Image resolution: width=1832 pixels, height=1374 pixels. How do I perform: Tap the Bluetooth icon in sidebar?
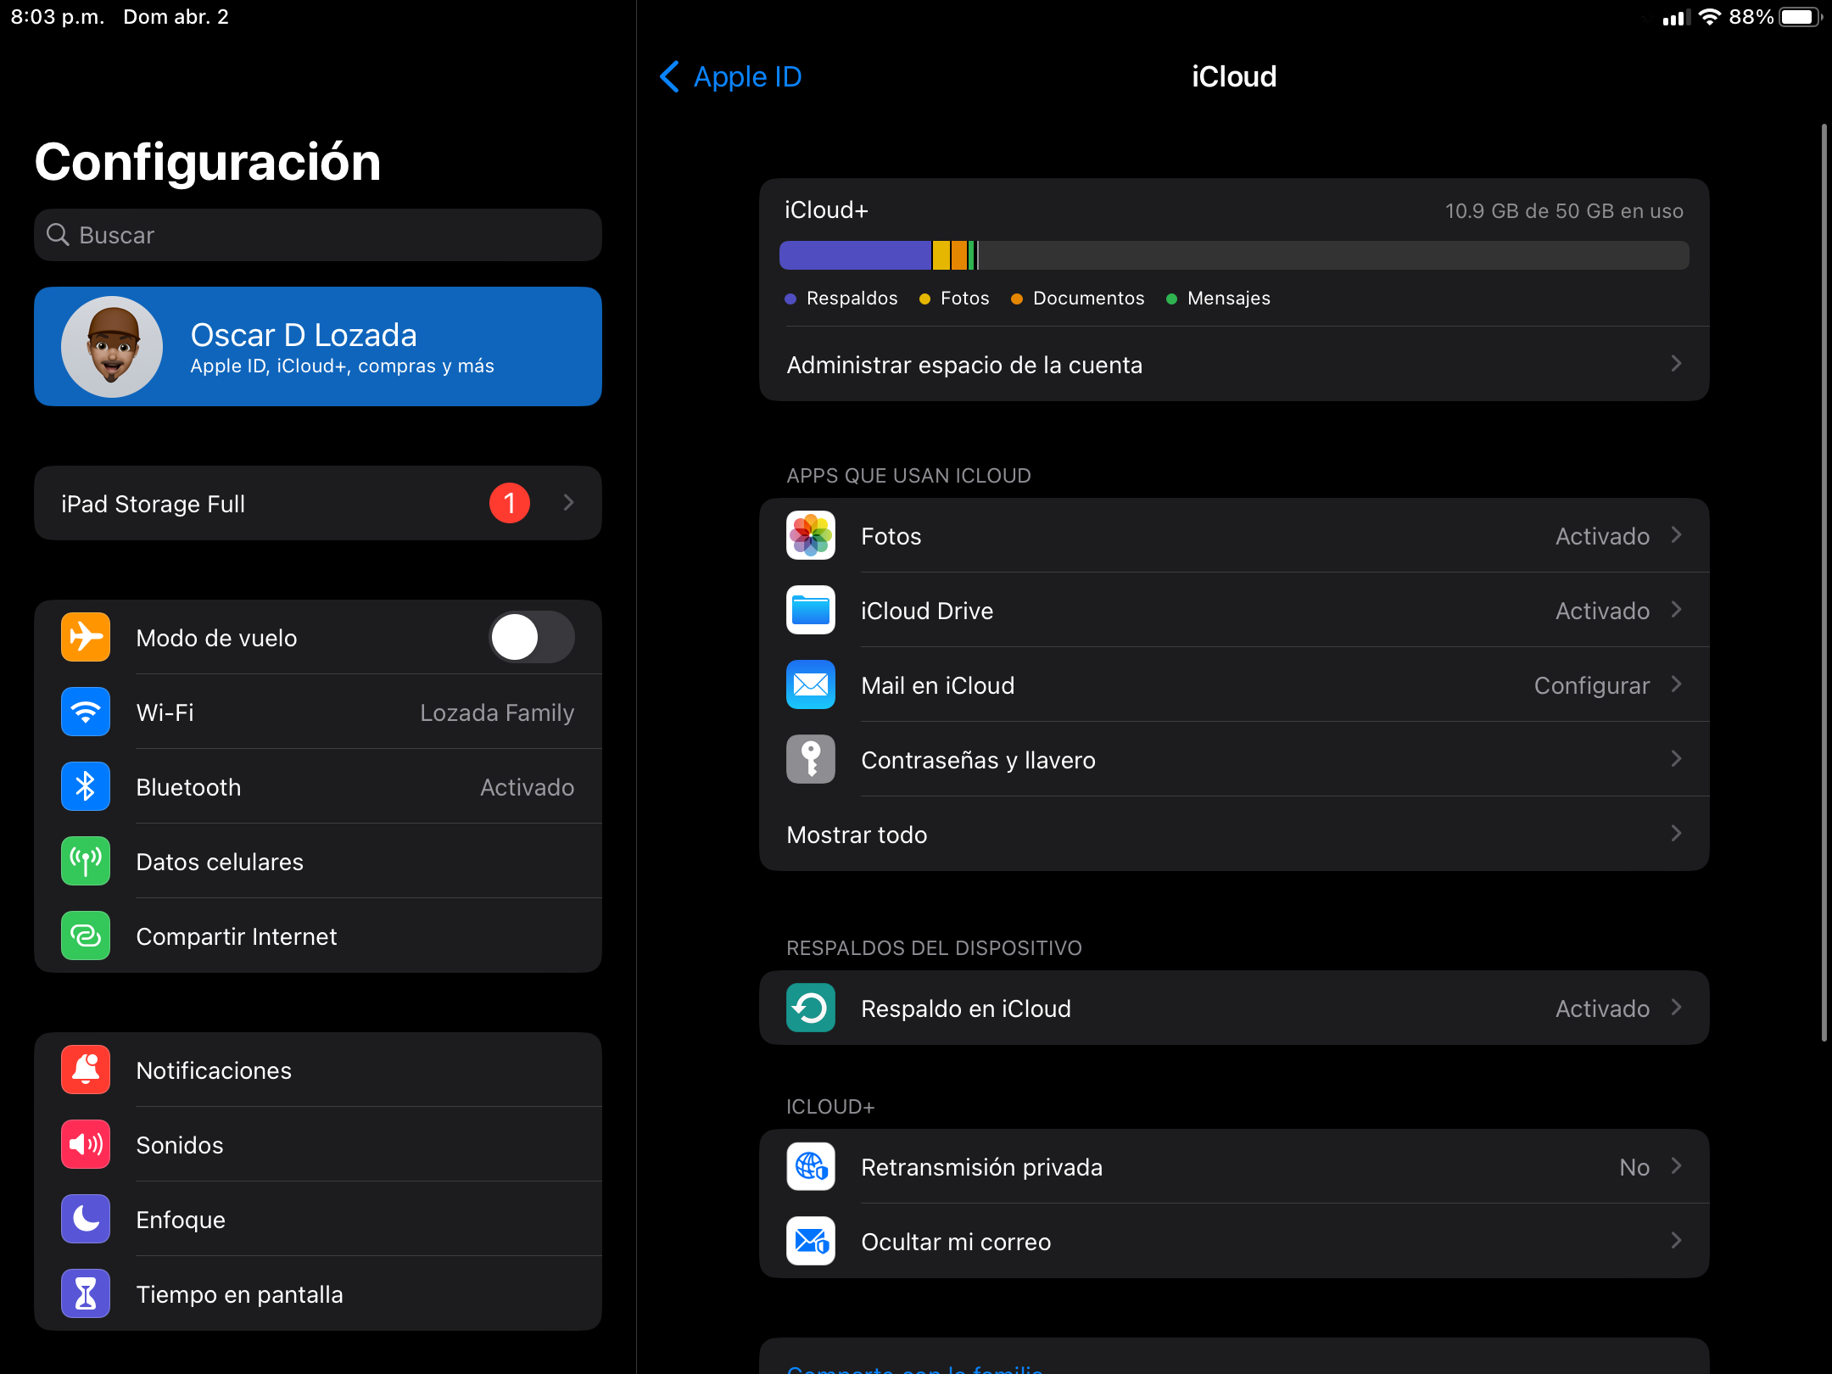coord(86,787)
